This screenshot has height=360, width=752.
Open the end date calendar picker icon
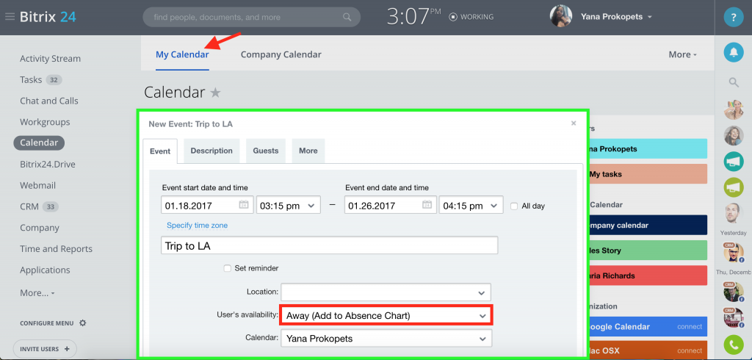pos(427,206)
